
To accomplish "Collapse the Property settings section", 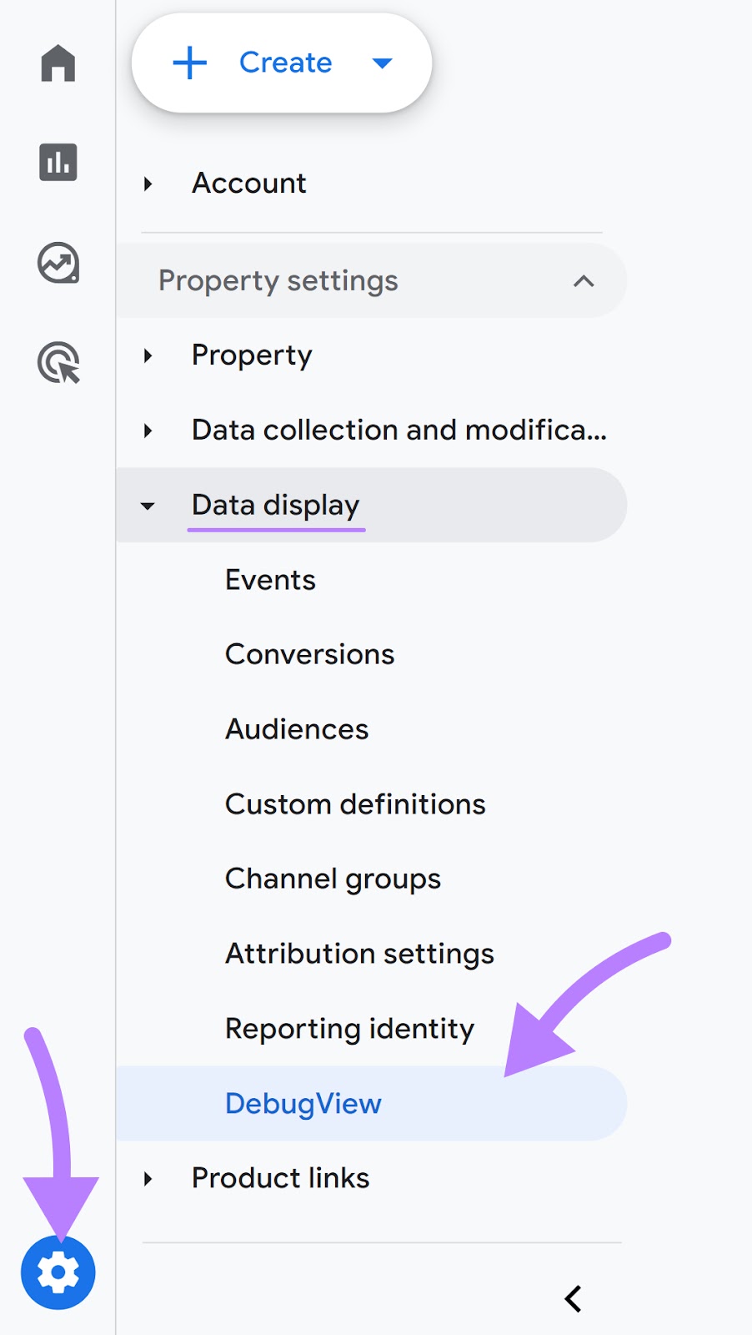I will [585, 281].
